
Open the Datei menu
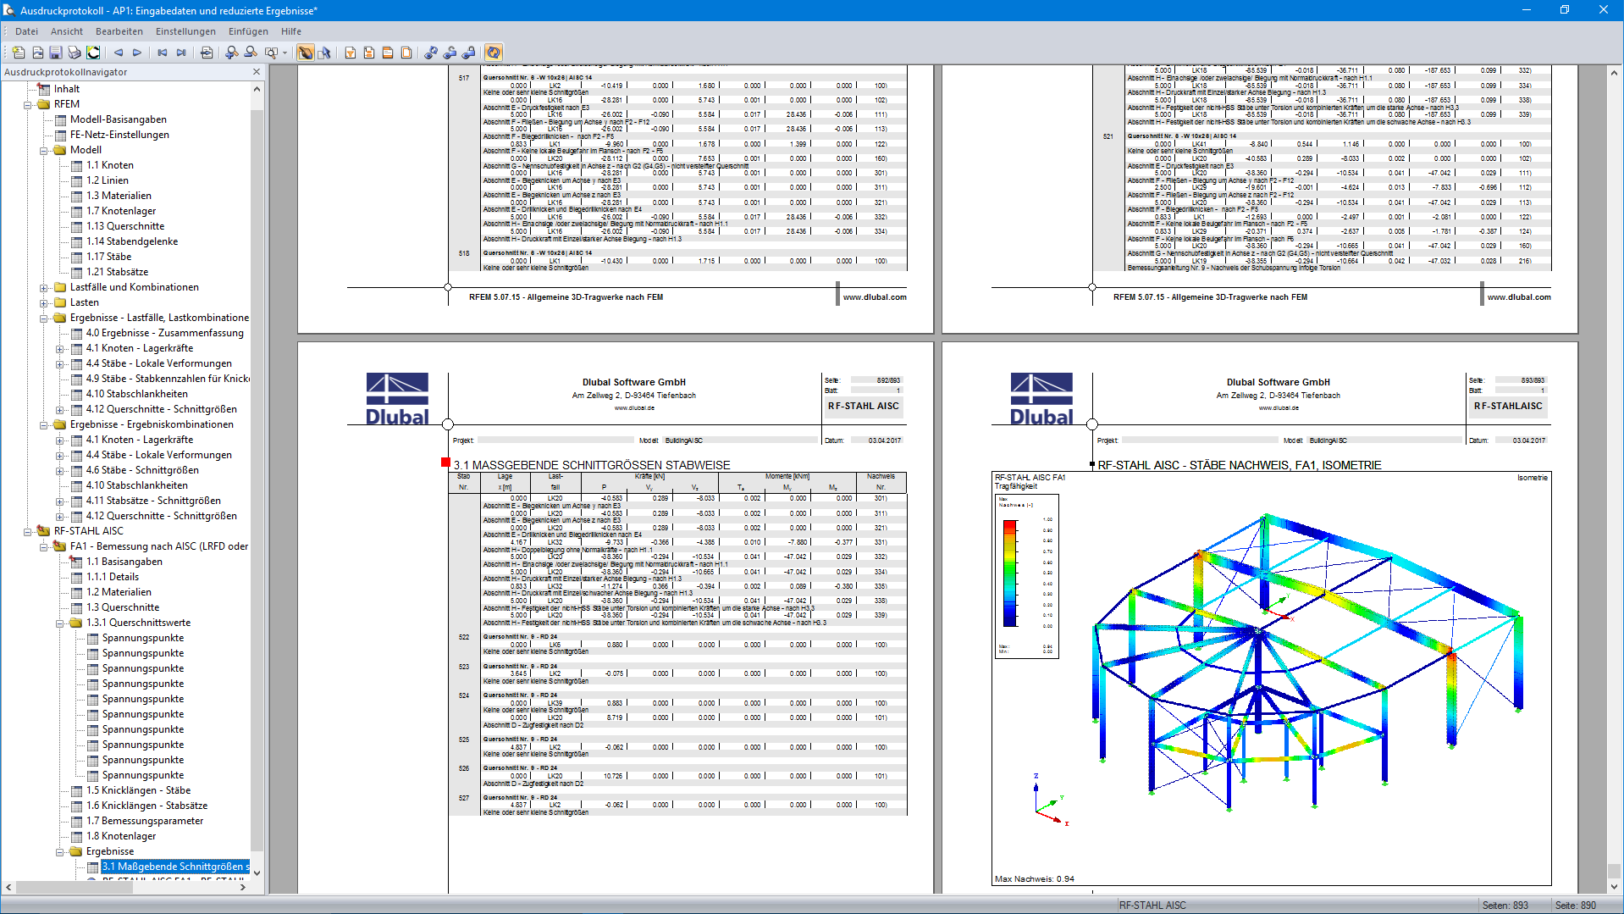(x=26, y=31)
